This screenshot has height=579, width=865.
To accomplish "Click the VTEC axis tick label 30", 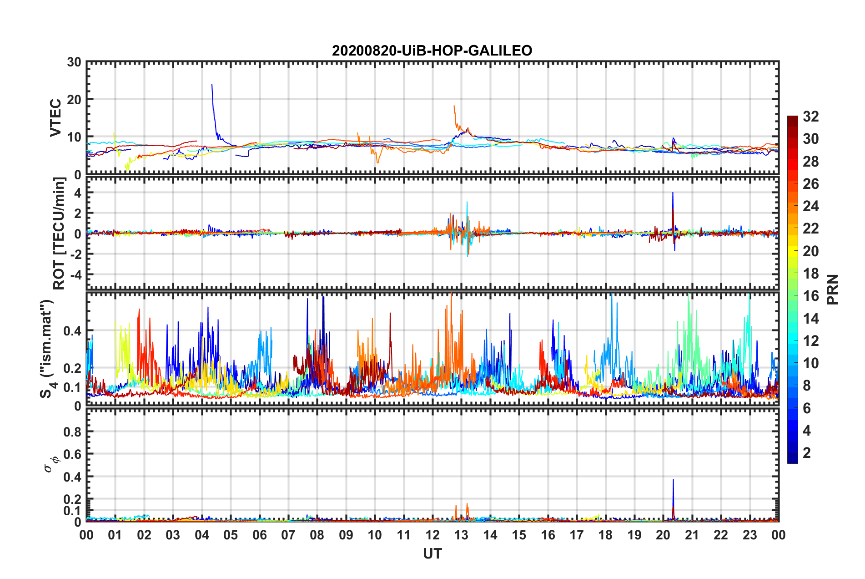I will click(x=74, y=62).
